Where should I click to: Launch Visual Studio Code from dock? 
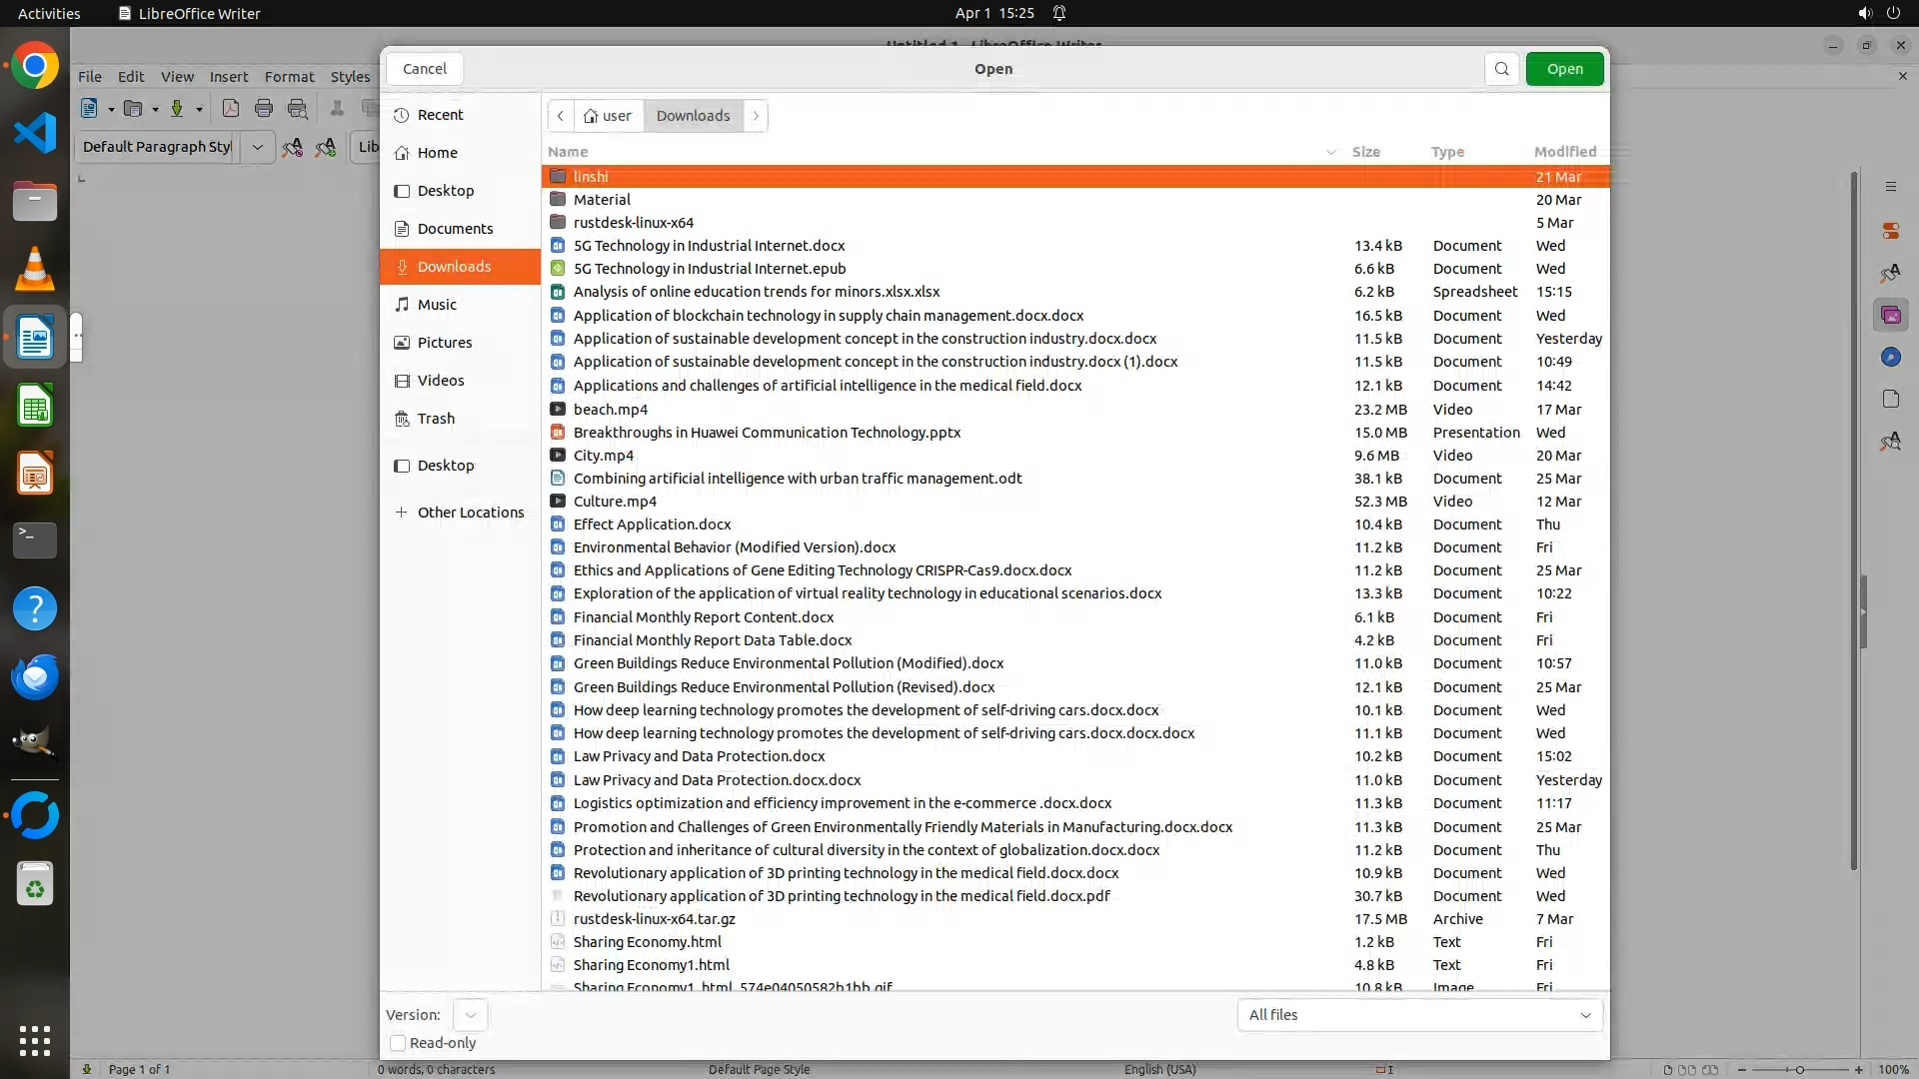[35, 133]
